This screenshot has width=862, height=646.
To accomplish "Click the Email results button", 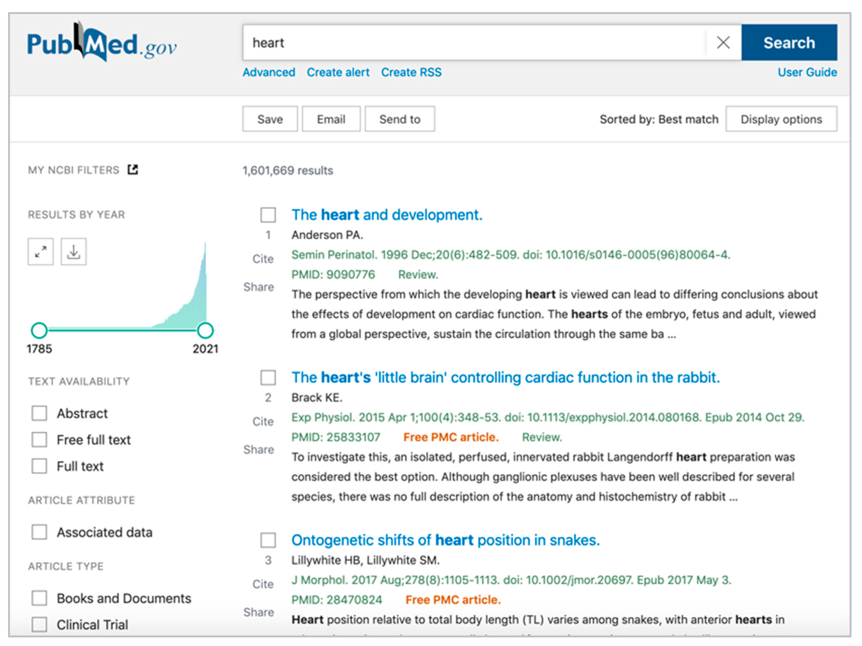I will (331, 119).
